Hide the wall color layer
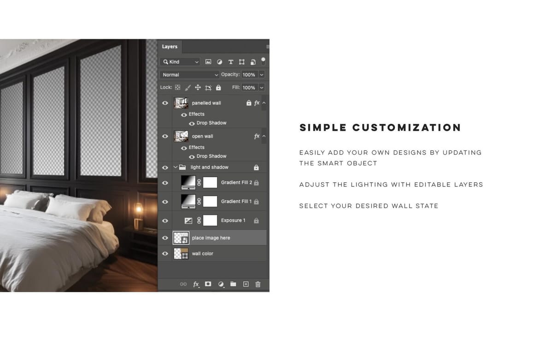This screenshot has width=539, height=359. pos(165,254)
